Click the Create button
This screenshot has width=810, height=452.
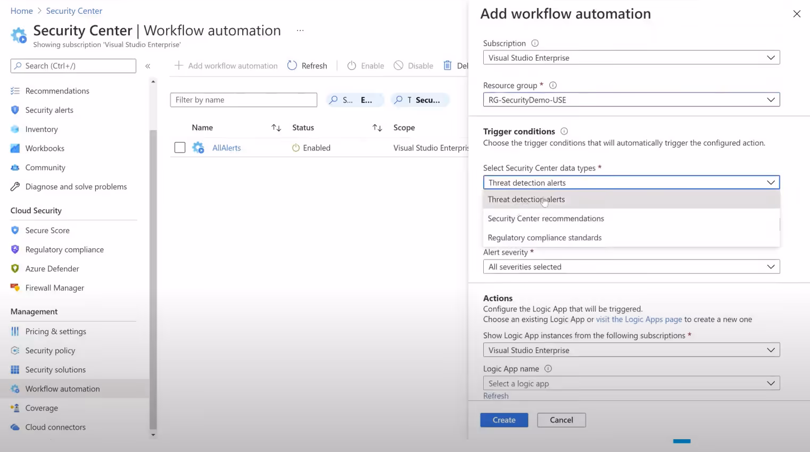tap(504, 420)
